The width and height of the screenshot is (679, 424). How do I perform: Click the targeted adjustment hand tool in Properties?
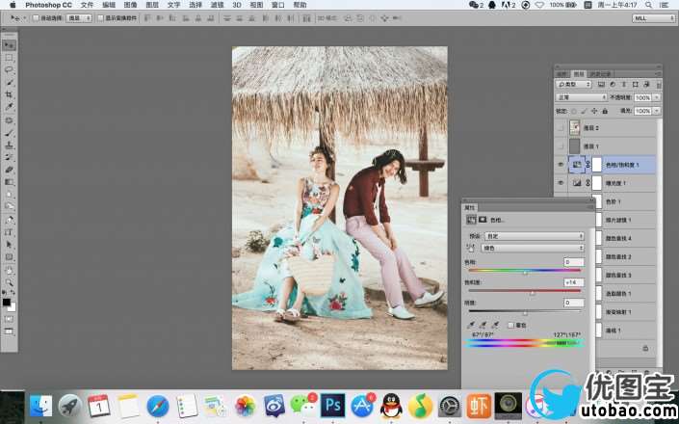click(471, 248)
